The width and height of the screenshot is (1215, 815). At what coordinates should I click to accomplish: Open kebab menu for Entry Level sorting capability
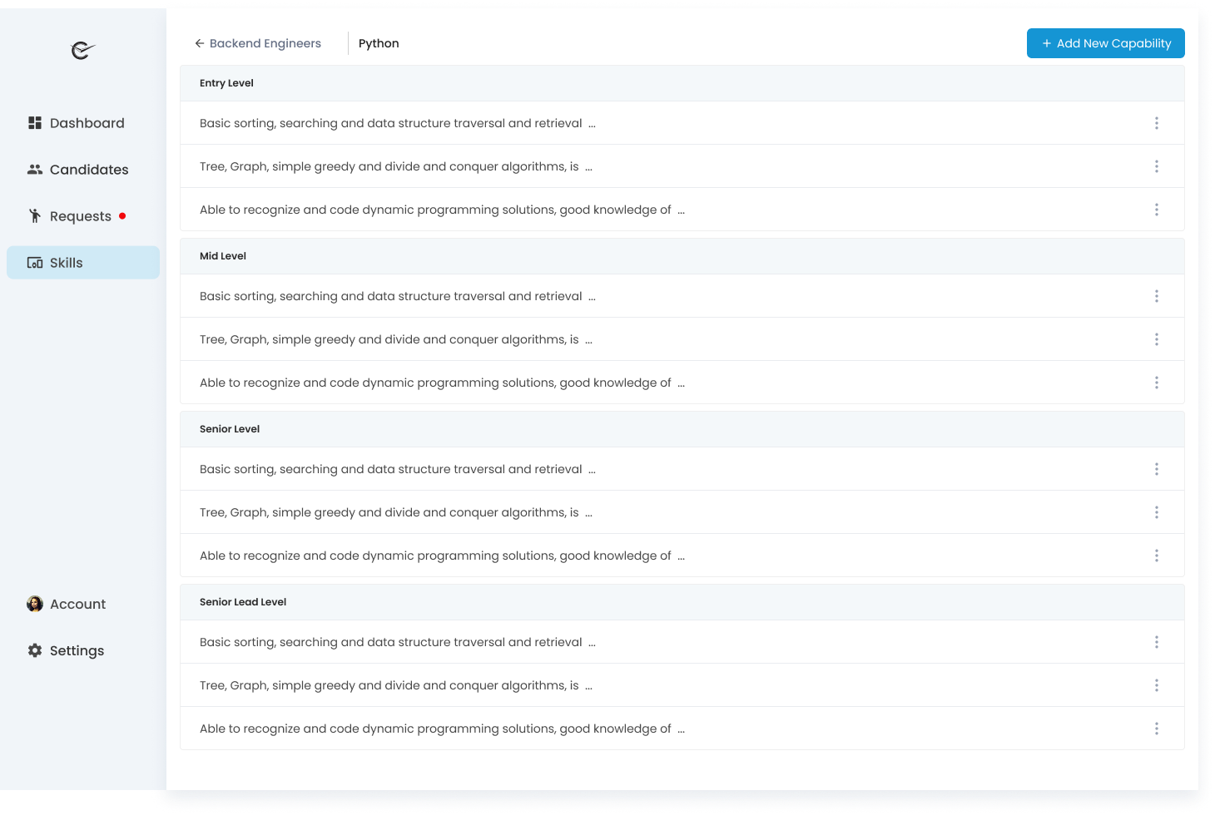click(1157, 122)
